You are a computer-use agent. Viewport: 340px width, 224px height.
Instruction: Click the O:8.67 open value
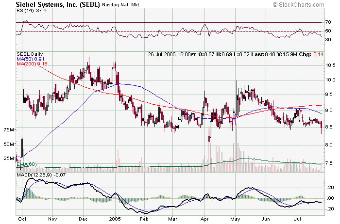pyautogui.click(x=206, y=54)
